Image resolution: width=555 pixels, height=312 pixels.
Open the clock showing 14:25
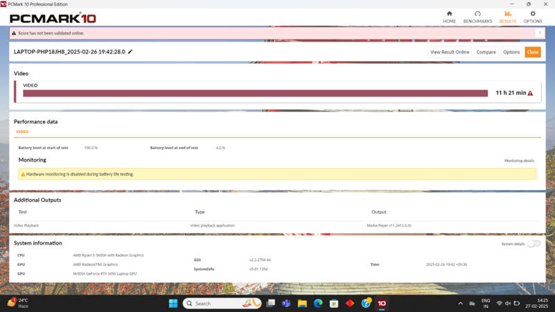coord(537,303)
